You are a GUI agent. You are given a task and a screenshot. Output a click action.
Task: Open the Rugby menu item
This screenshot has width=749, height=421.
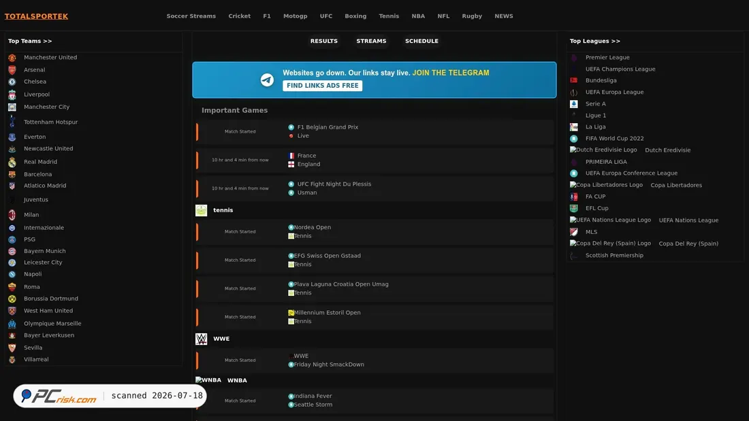(x=472, y=16)
